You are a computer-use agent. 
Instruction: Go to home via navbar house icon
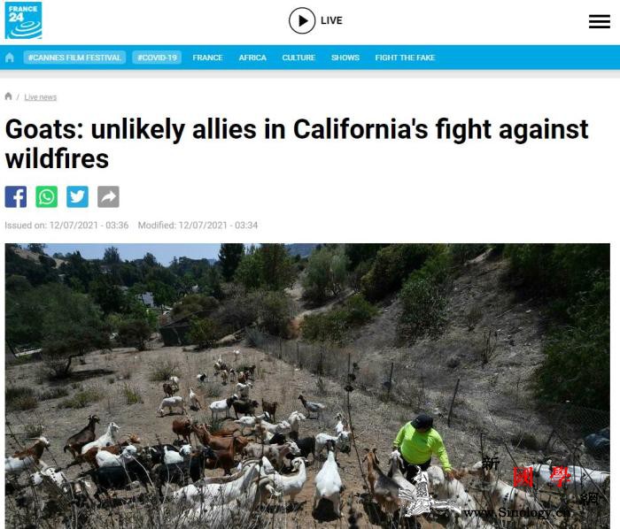pos(10,57)
